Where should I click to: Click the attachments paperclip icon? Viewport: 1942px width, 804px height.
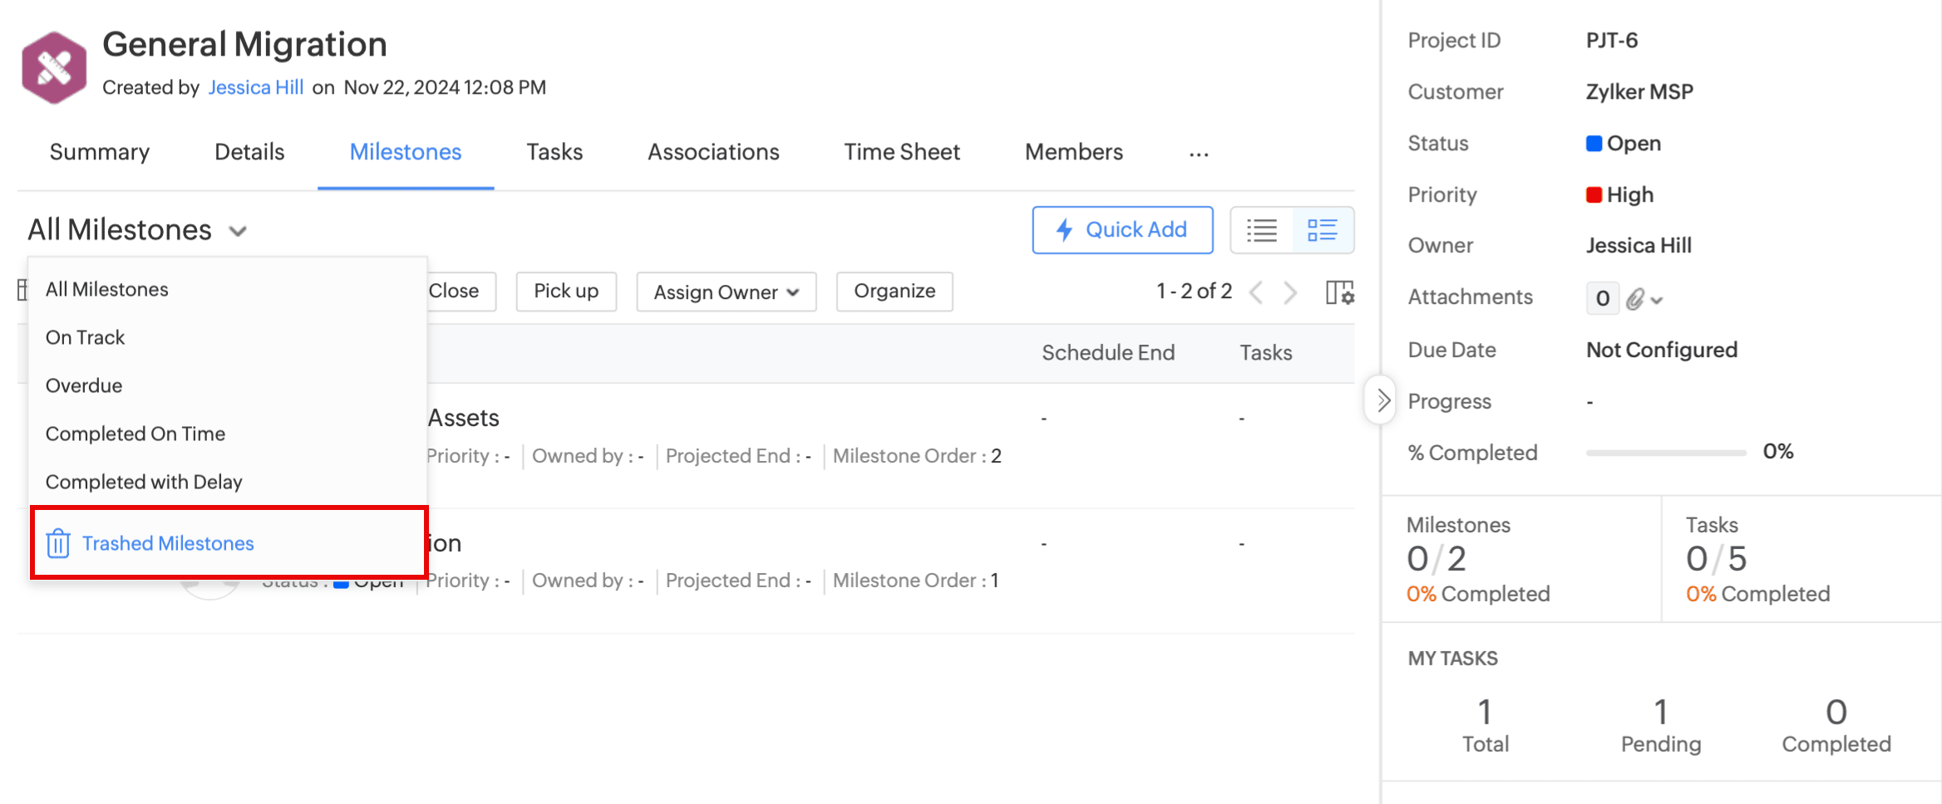coord(1635,299)
